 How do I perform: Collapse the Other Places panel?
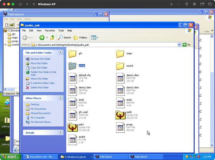(60, 98)
